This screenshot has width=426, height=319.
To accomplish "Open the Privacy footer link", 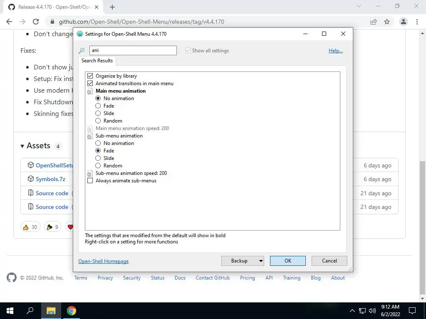I will coord(105,278).
